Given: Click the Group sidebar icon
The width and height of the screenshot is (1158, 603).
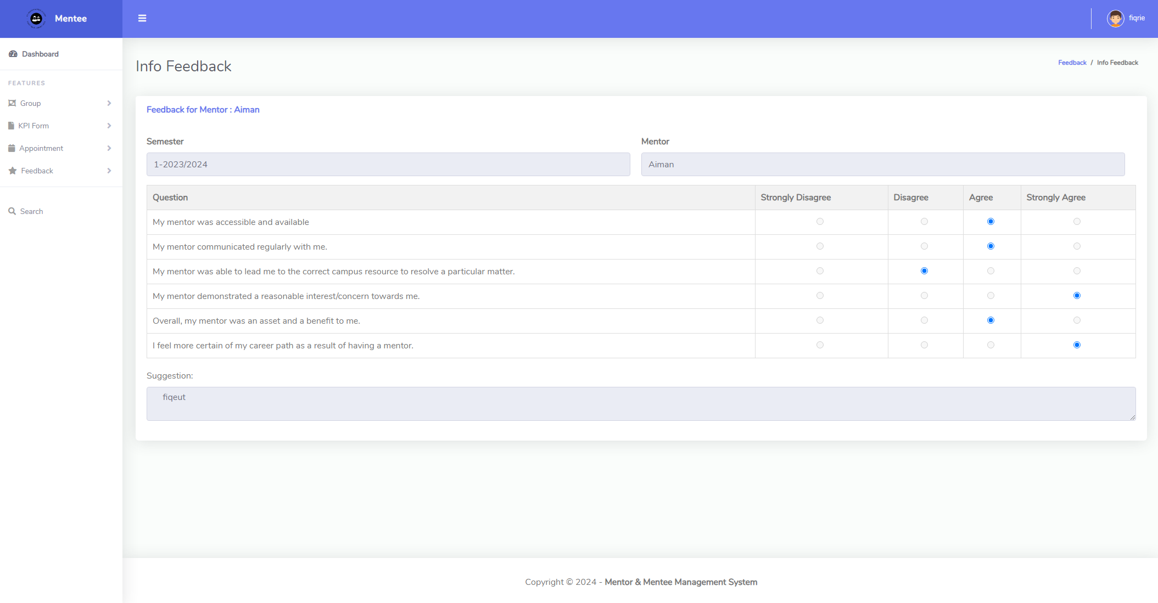Looking at the screenshot, I should tap(12, 103).
